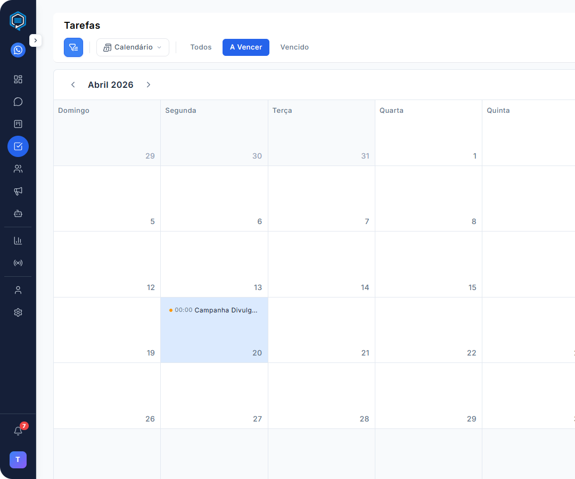
Task: Go to next month after Abril 2026
Action: click(149, 85)
